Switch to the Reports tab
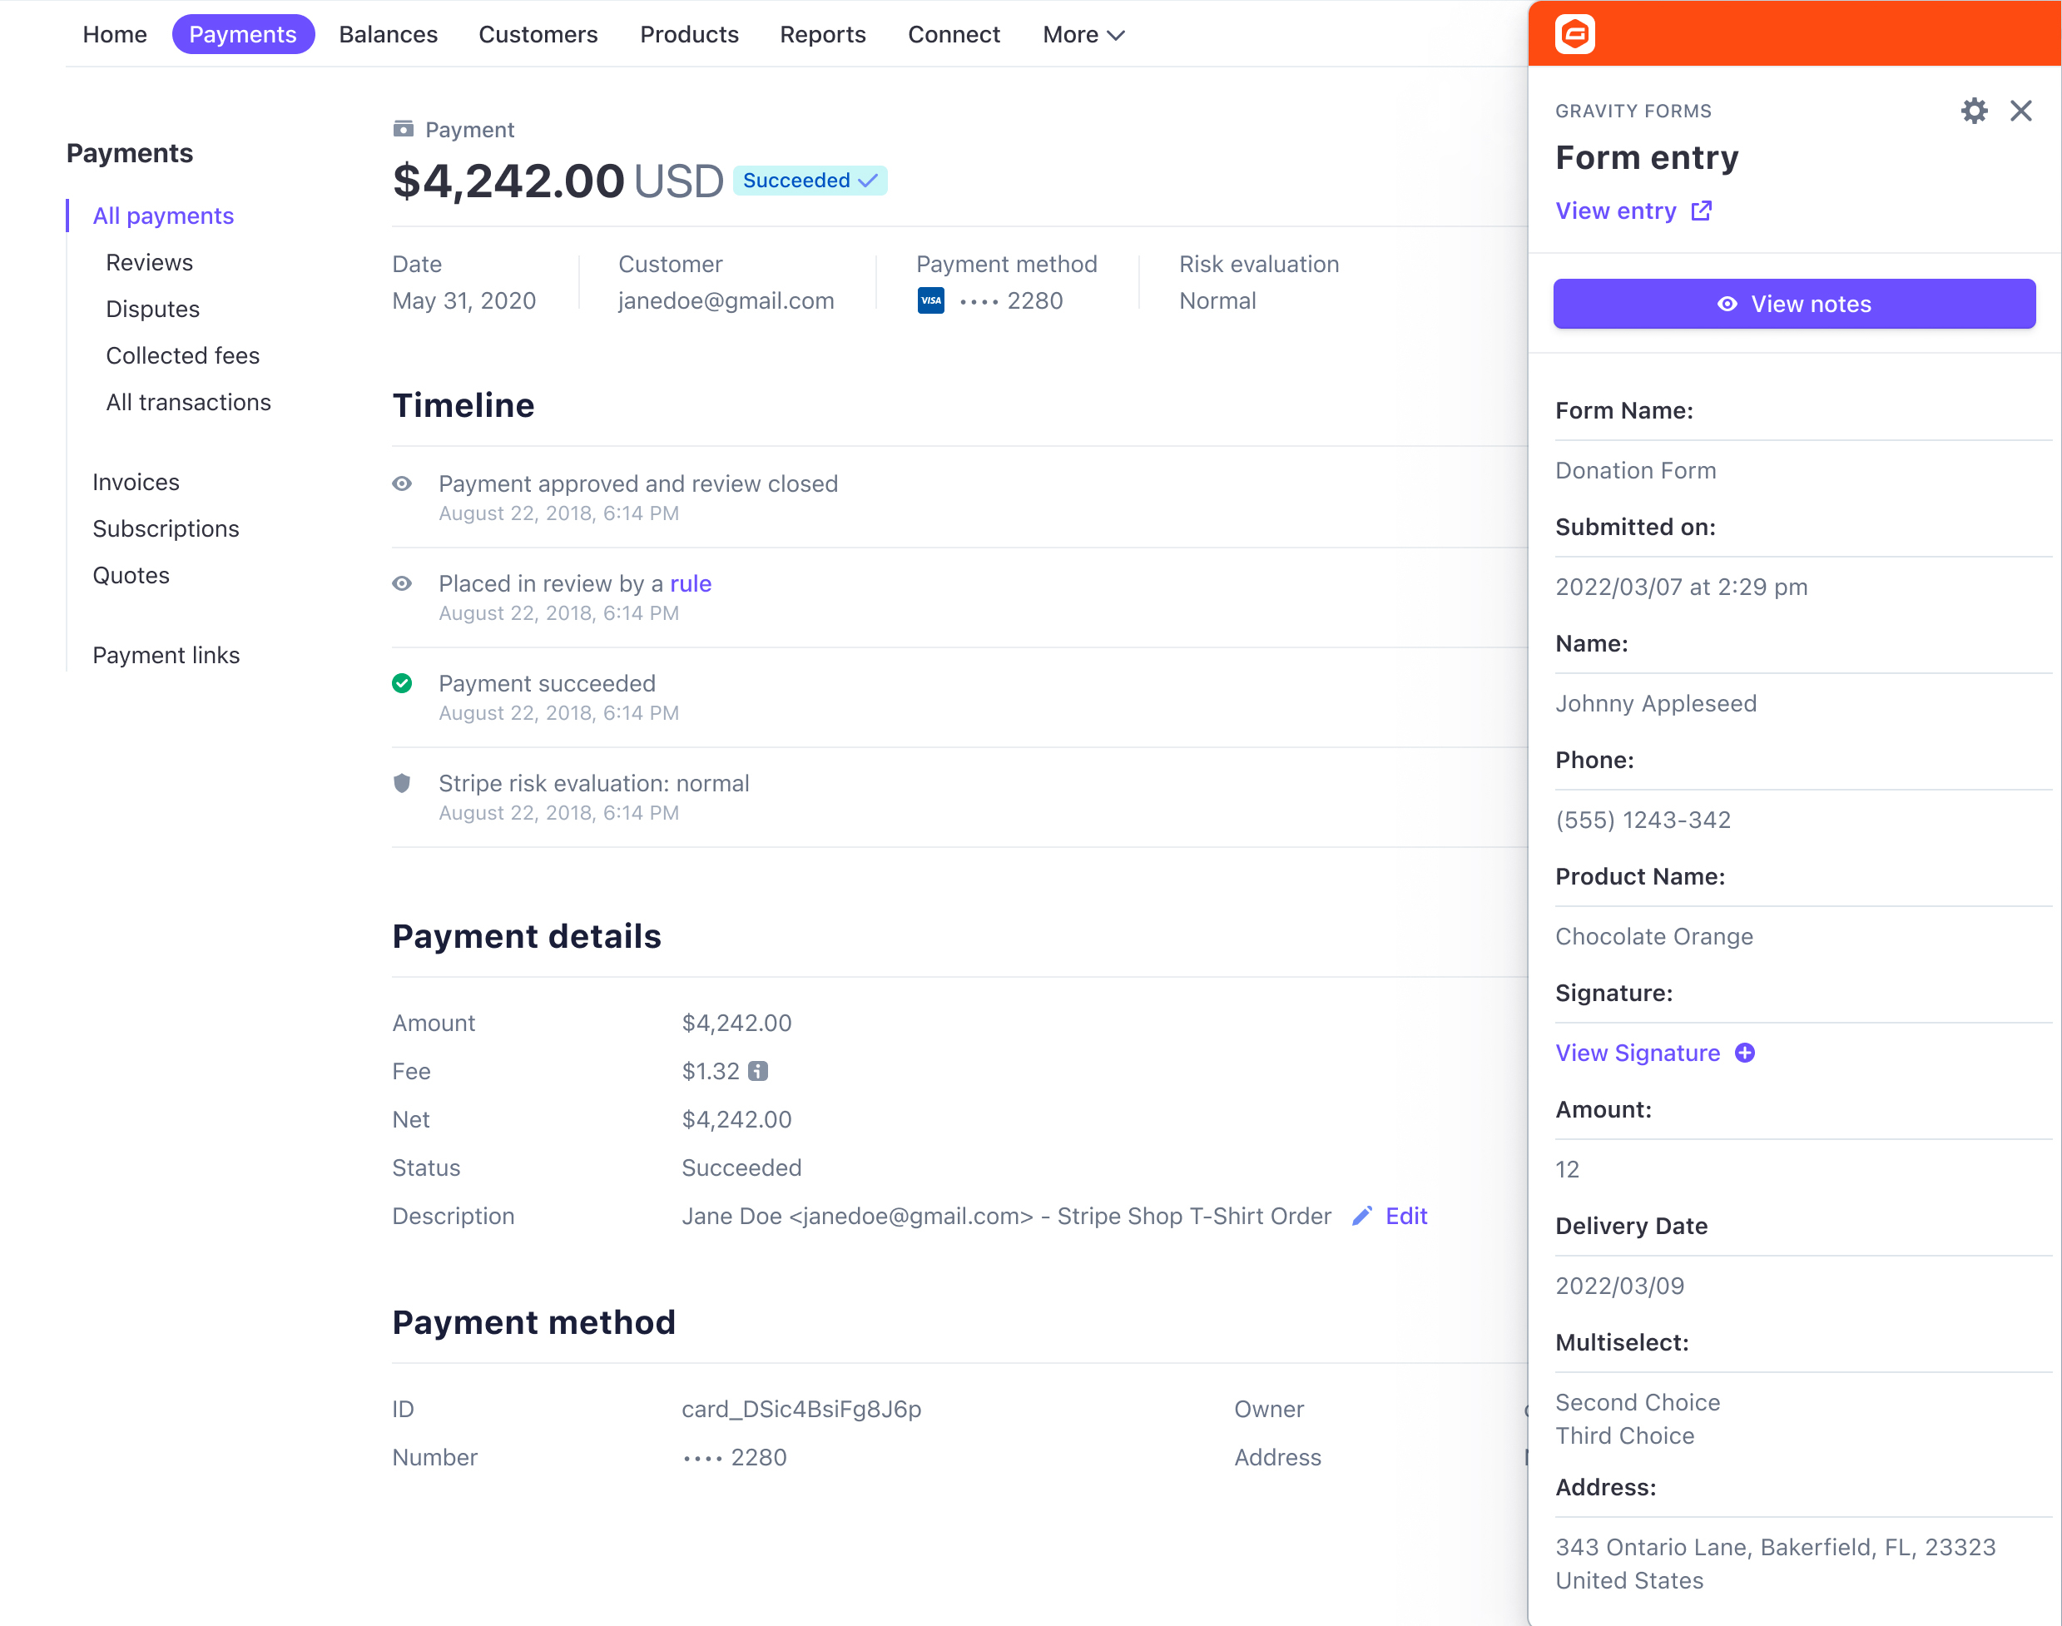2062x1626 pixels. pos(822,34)
